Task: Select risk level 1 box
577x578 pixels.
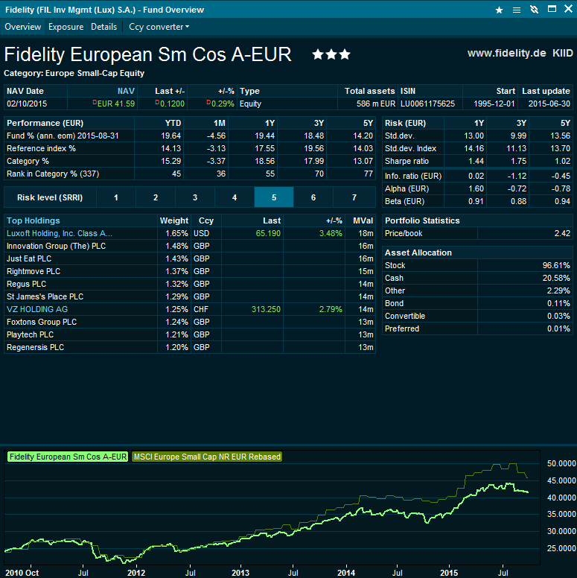Action: [116, 197]
